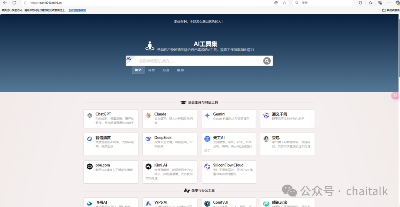Click the pink floating translate widget
This screenshot has width=400, height=207.
[x=396, y=96]
